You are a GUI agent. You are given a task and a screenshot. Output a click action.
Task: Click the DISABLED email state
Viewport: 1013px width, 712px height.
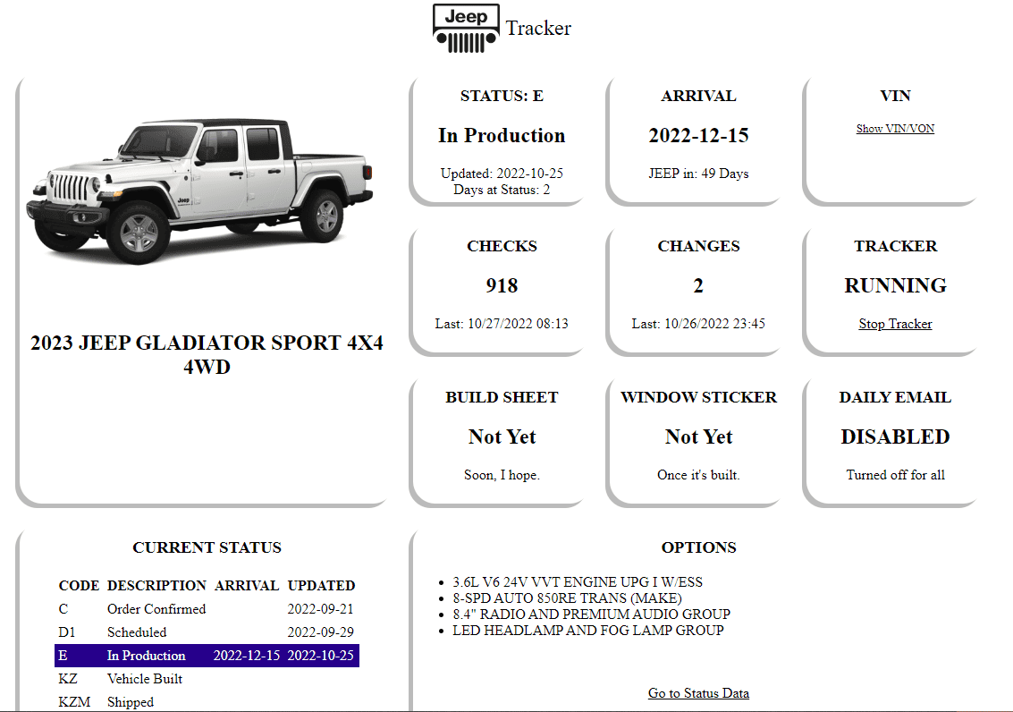(895, 437)
